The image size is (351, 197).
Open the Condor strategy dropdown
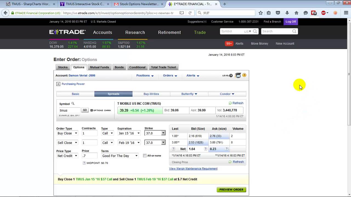tap(227, 94)
